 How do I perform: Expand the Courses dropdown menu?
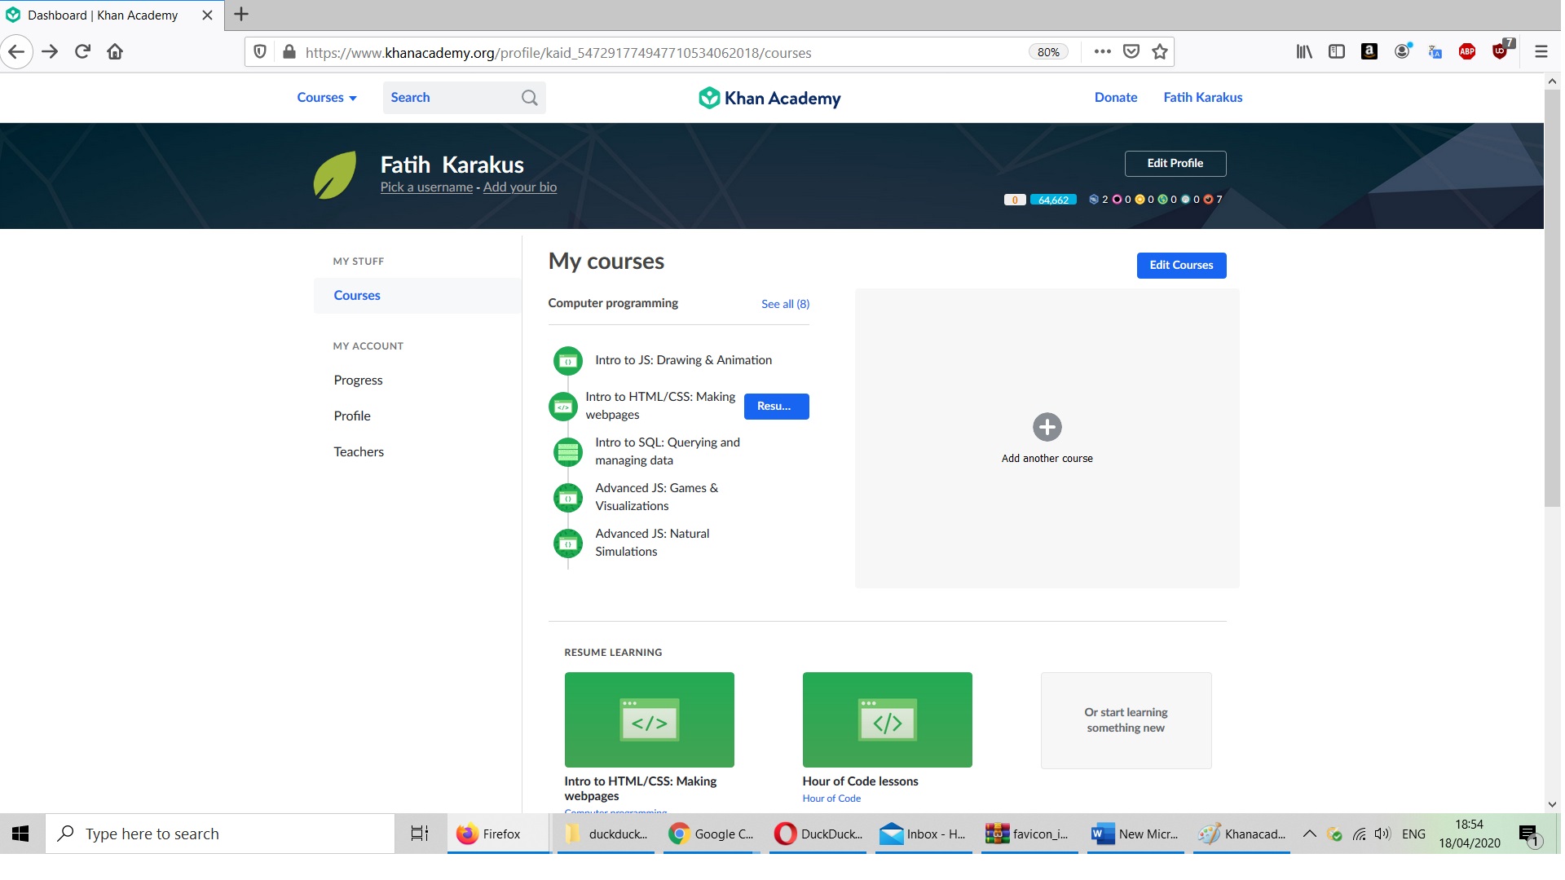(x=327, y=98)
